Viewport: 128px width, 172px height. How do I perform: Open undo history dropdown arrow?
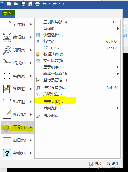click(x=49, y=4)
